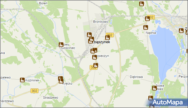The height and width of the screenshot is (108, 188).
Task: Click the church icon in the top right corner area
Action: coord(142,4)
